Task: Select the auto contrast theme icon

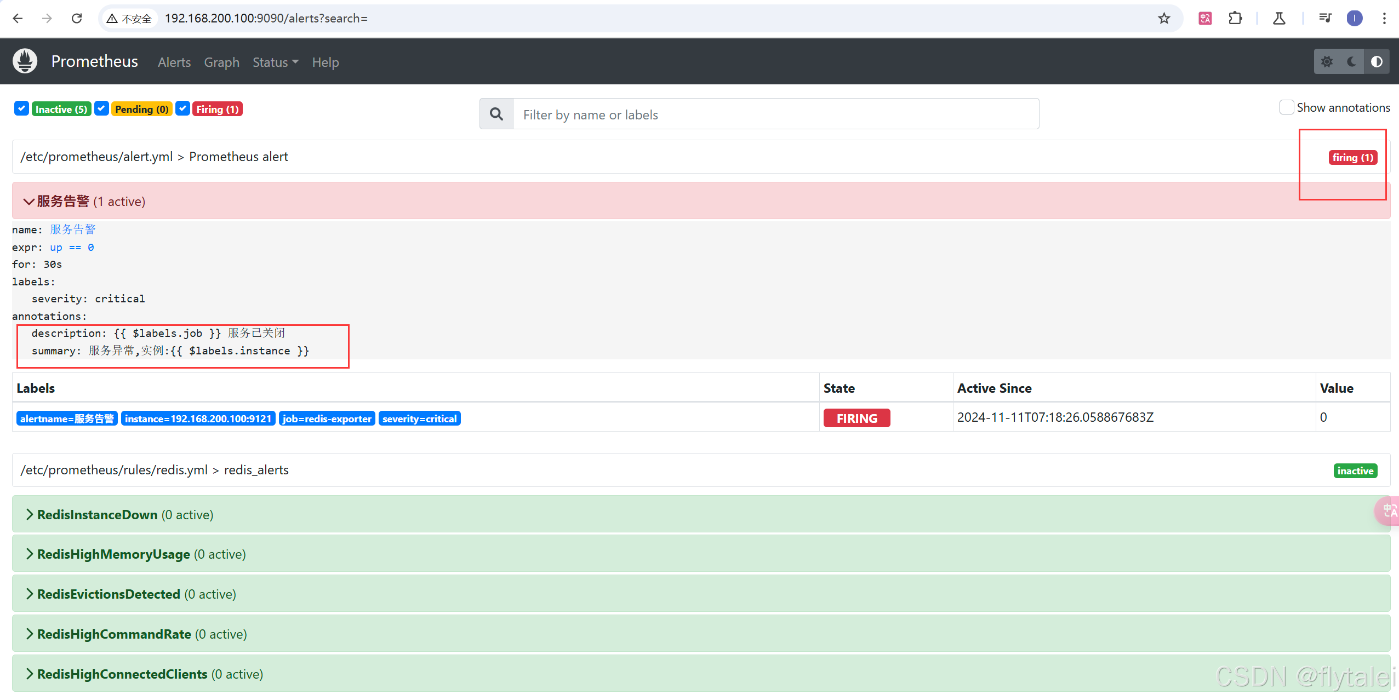Action: 1376,61
